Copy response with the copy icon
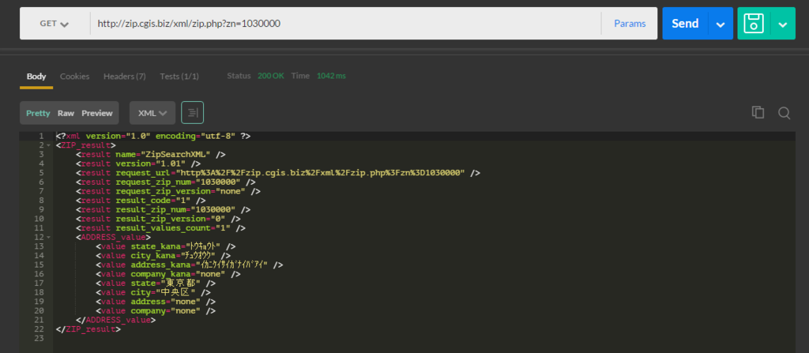Viewport: 809px width, 353px height. point(758,112)
